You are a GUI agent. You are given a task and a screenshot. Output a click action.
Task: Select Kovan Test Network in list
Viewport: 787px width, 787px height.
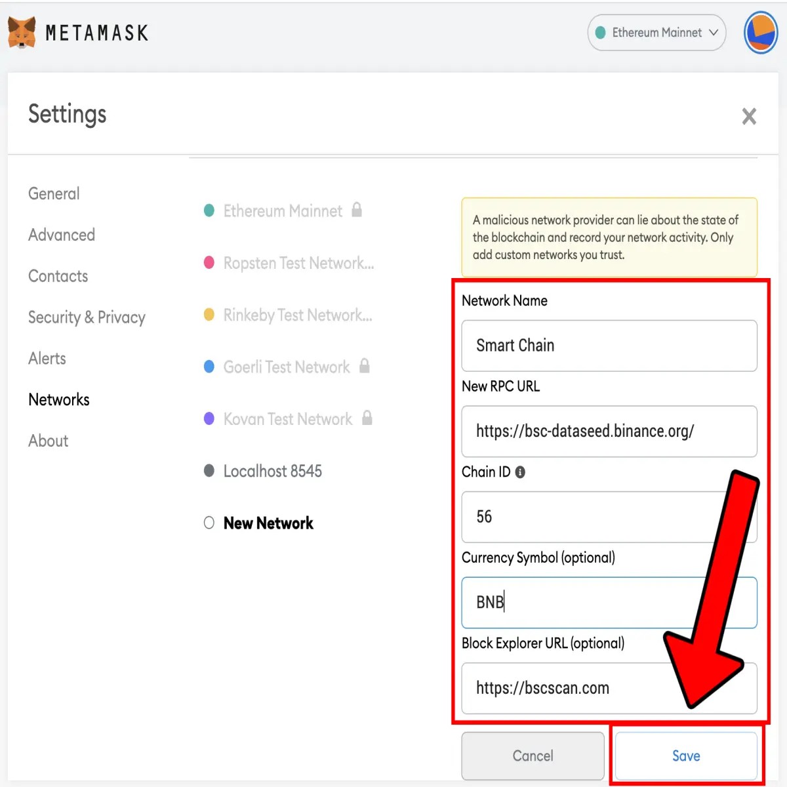click(x=288, y=418)
